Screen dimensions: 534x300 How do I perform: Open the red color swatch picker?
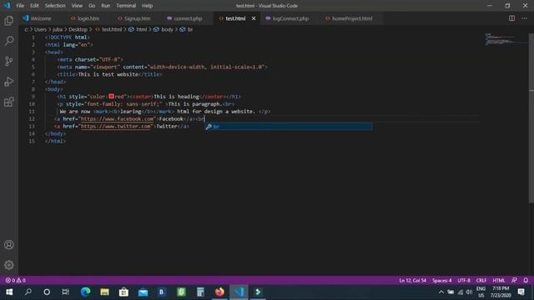[111, 97]
